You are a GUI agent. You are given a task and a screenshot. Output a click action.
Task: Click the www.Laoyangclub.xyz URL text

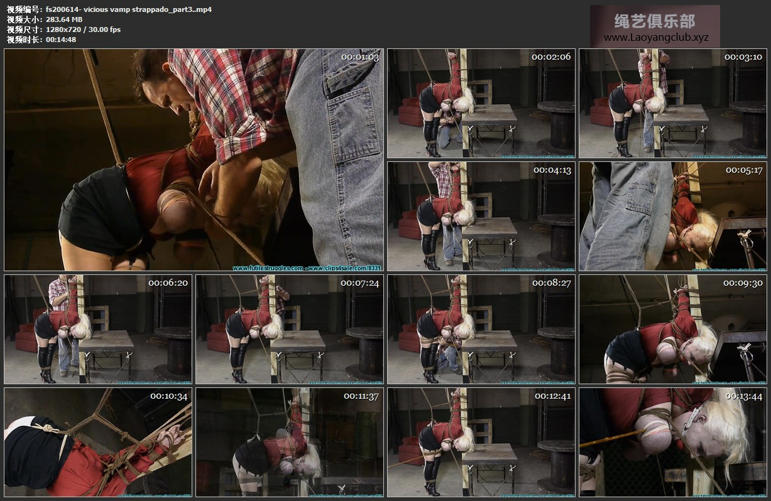pyautogui.click(x=655, y=38)
